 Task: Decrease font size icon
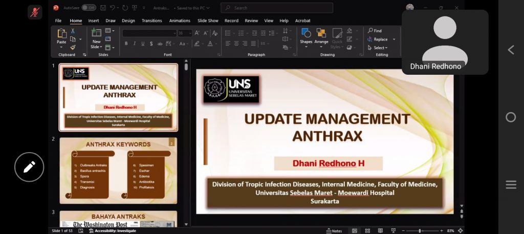tap(206, 33)
